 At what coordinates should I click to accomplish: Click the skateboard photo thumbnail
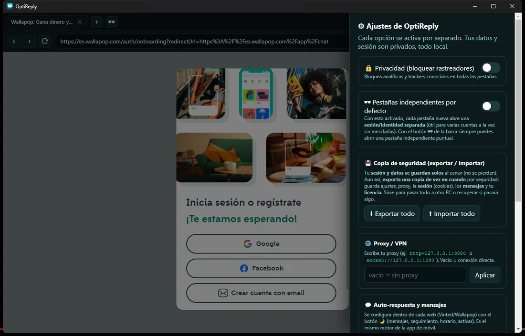201,94
